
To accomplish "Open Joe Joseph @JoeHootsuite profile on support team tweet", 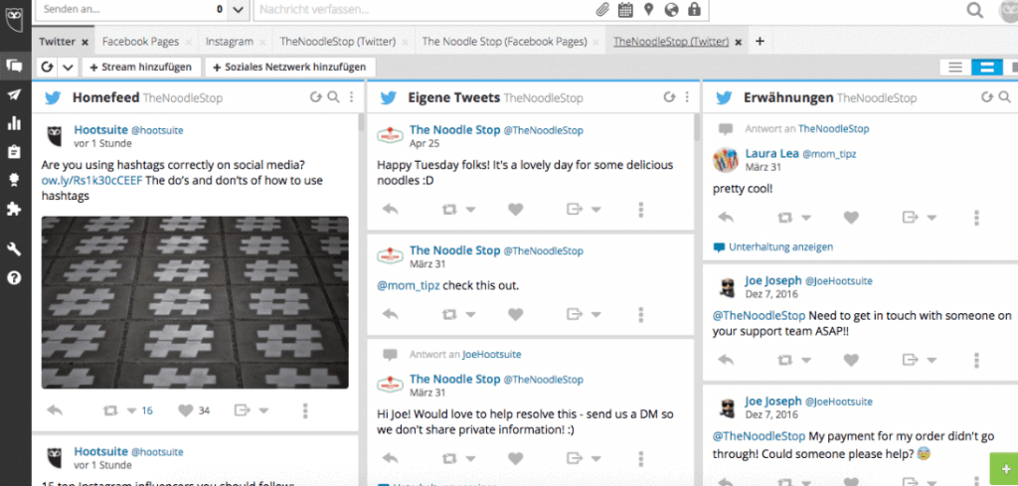I will [808, 281].
